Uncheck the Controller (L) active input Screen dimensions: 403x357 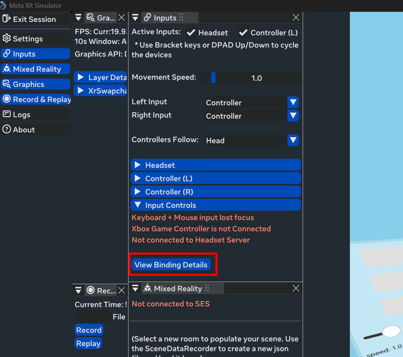click(243, 32)
